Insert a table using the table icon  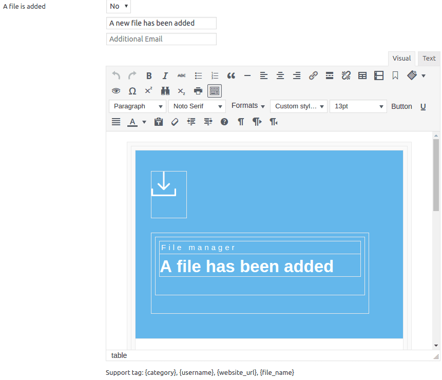coord(362,75)
